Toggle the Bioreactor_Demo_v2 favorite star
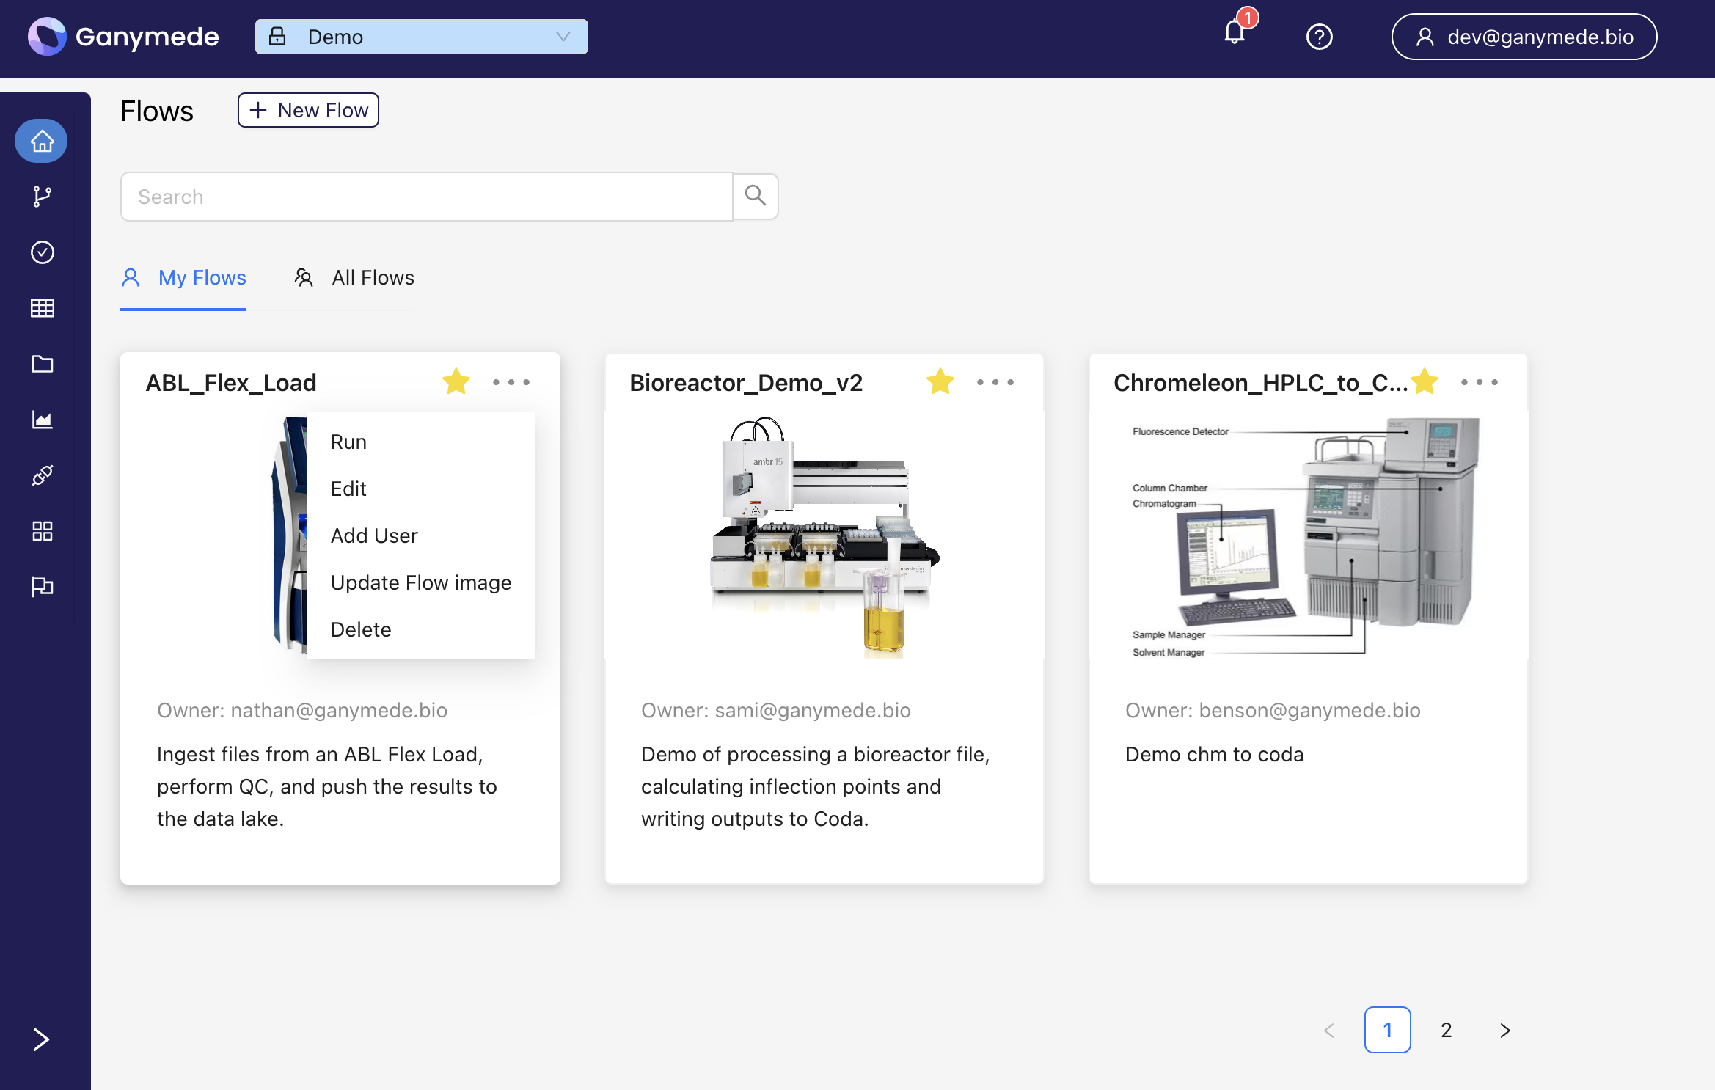This screenshot has height=1090, width=1715. click(x=940, y=381)
